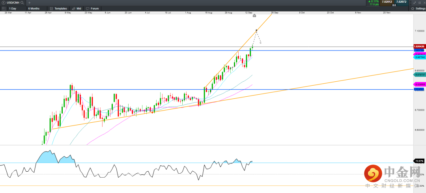426x193 pixels.
Task: Click the buy price 7.02072 button
Action: [401, 2]
